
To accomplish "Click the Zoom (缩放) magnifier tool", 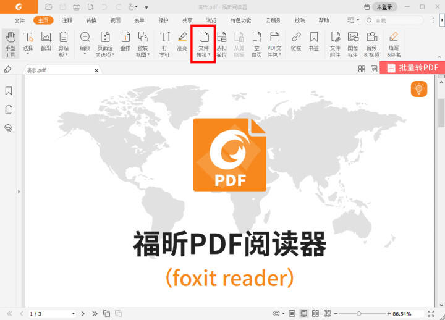I will pyautogui.click(x=85, y=43).
